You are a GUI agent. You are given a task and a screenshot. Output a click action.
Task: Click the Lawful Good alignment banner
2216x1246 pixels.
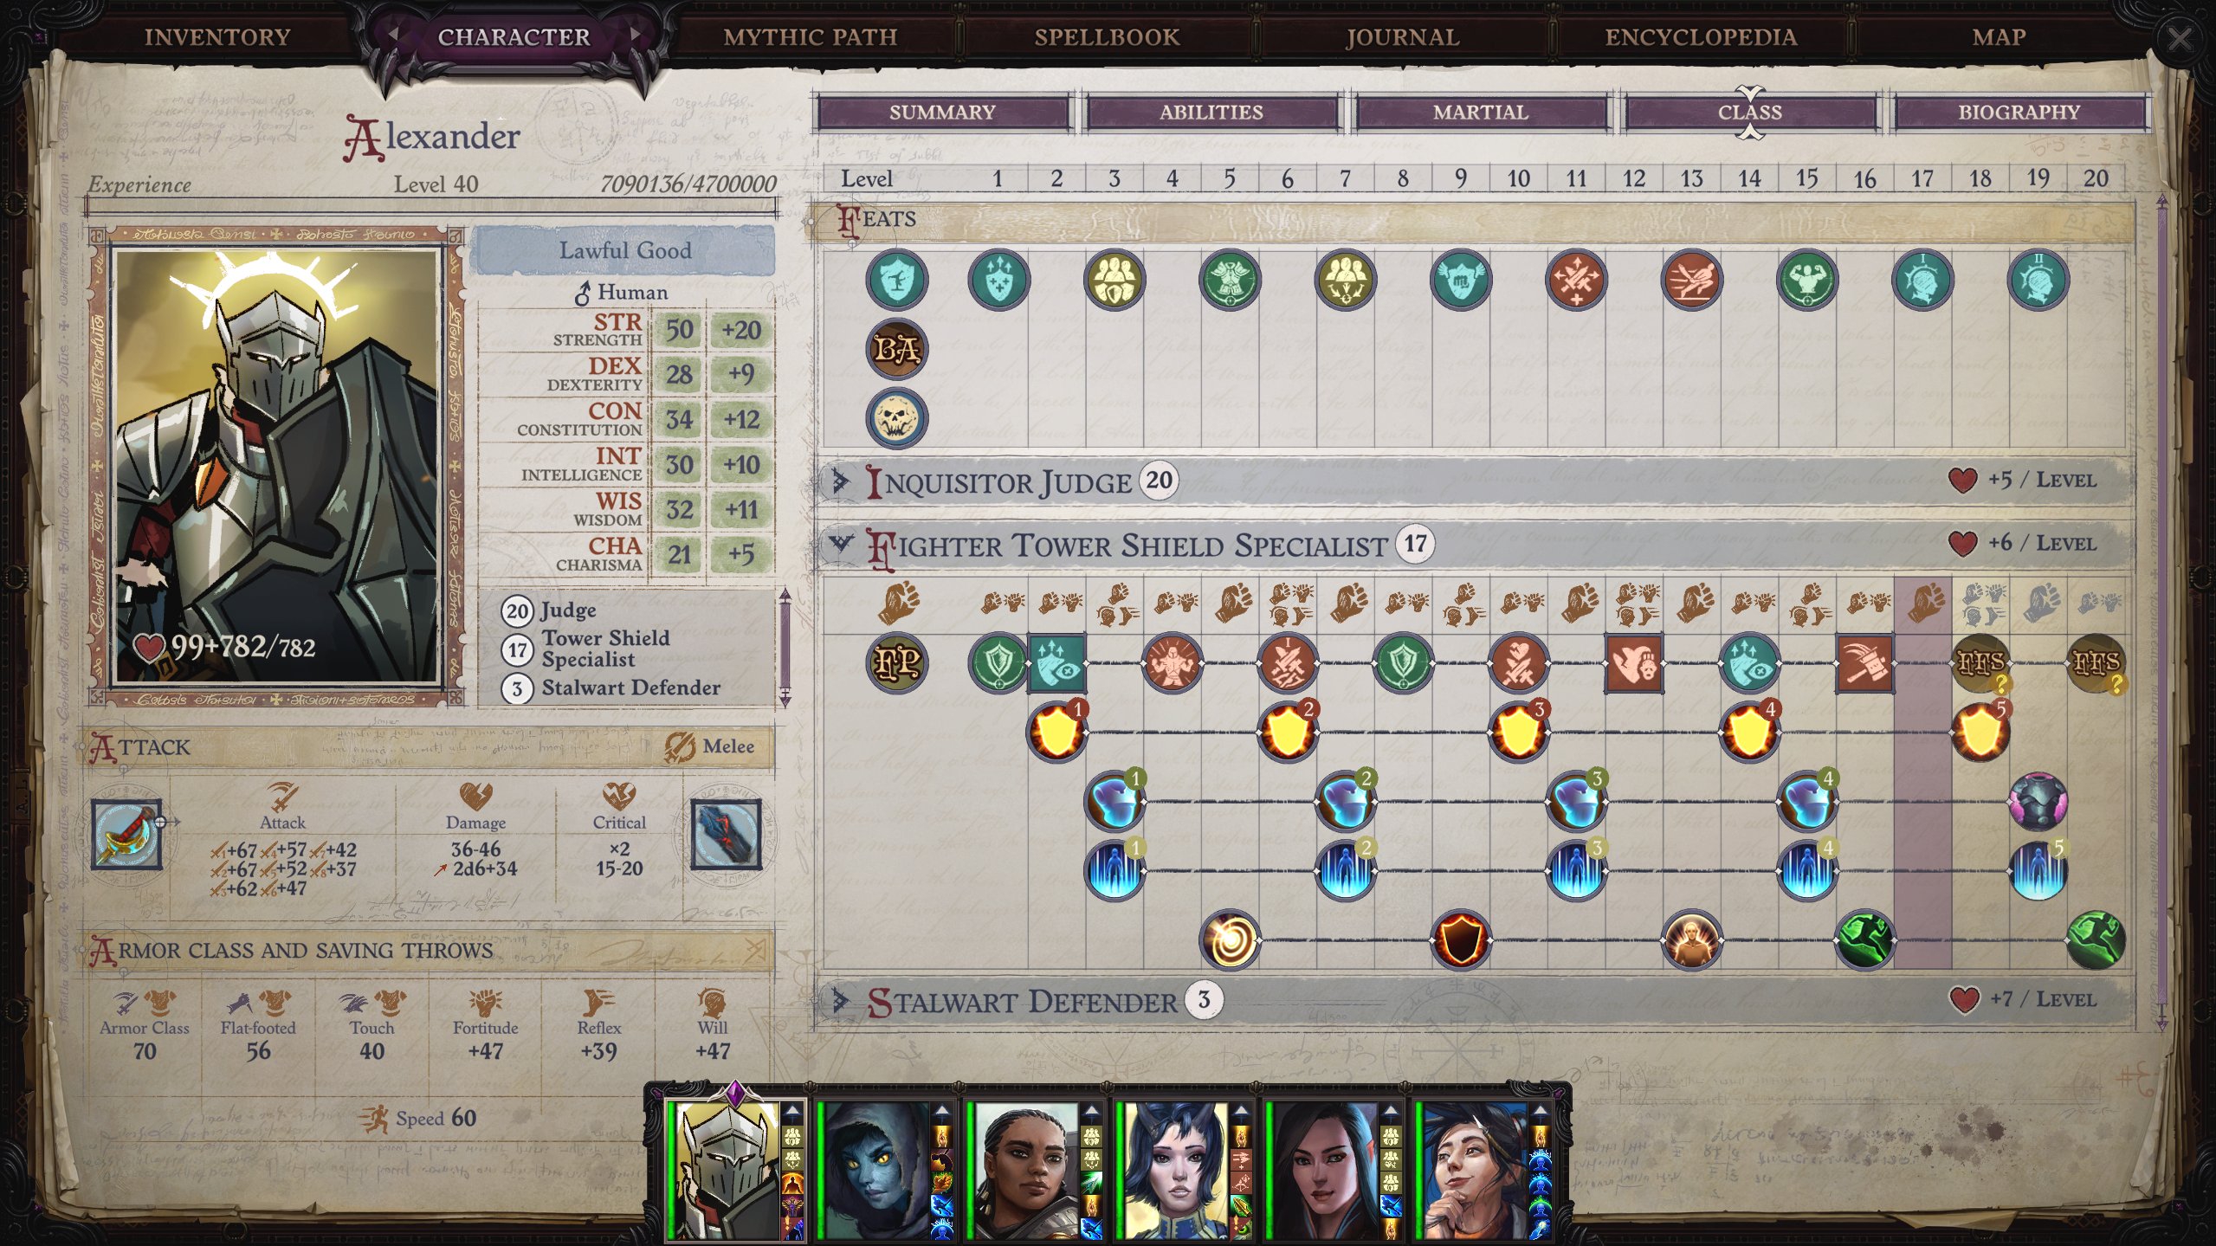(623, 251)
